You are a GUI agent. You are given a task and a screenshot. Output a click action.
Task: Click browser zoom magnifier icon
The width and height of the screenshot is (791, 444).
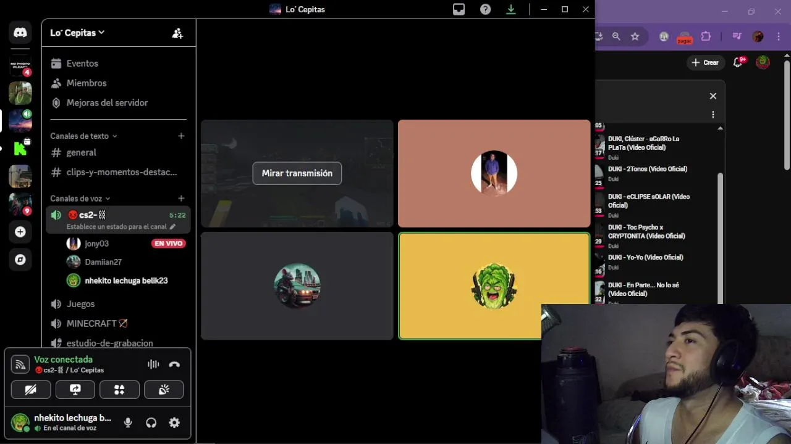(x=616, y=36)
